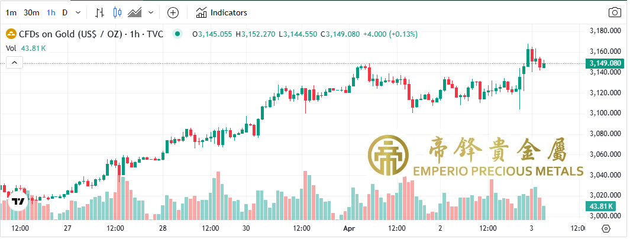
Task: Select the bars chart style icon
Action: [x=99, y=12]
